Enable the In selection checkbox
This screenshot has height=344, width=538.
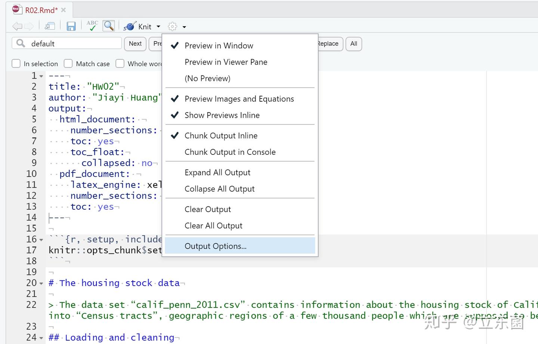coord(16,64)
